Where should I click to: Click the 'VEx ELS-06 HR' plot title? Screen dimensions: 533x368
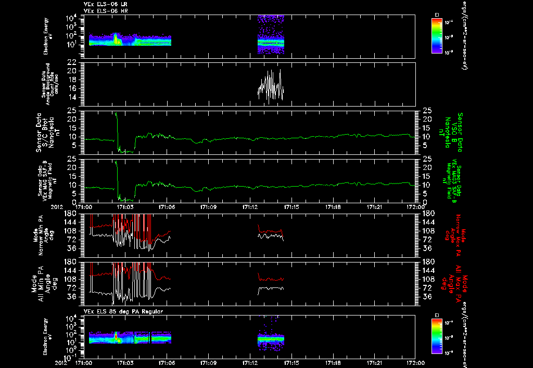tap(106, 11)
